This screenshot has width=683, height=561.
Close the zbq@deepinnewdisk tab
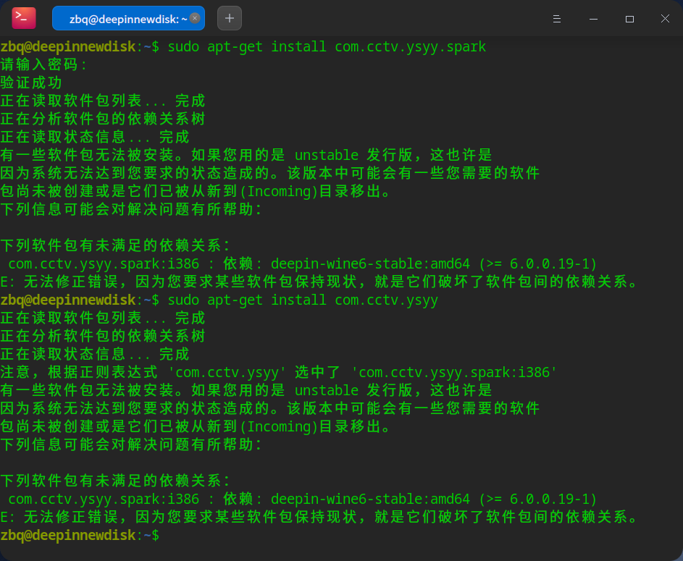[195, 18]
